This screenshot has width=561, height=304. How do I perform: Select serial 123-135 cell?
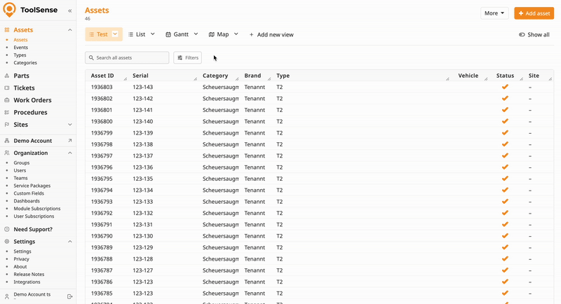point(143,179)
